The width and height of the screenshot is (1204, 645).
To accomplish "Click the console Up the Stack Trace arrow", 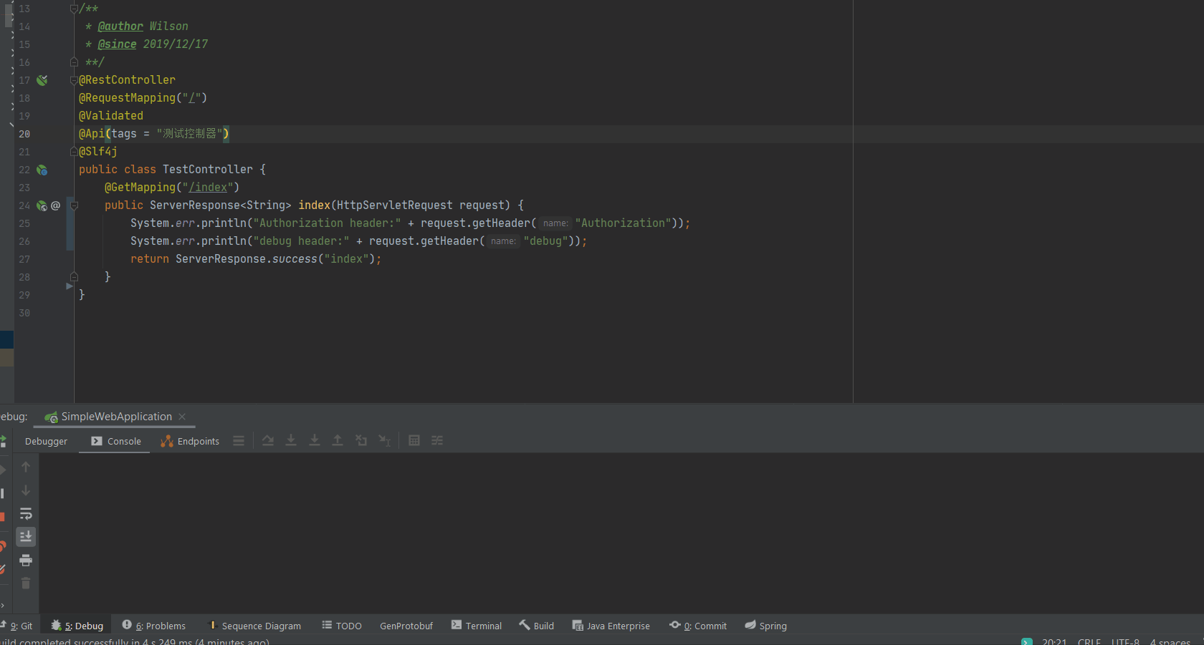I will [26, 467].
